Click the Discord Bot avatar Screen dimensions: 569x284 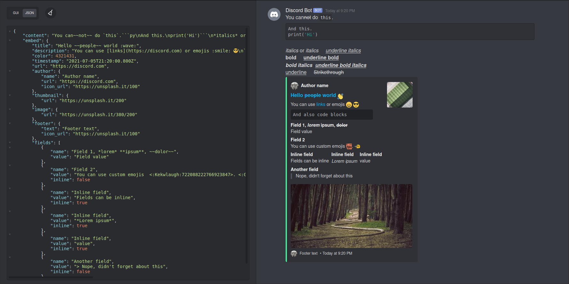pos(274,14)
